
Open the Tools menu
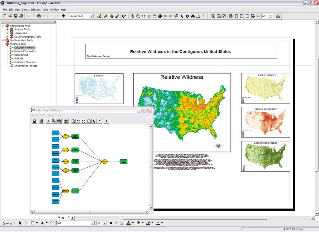45,10
